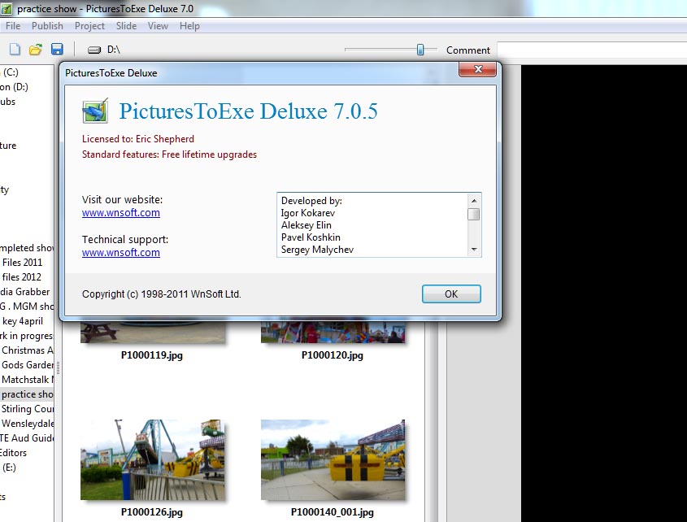Click developer name Igor Kokarev
Image resolution: width=687 pixels, height=522 pixels.
(308, 213)
